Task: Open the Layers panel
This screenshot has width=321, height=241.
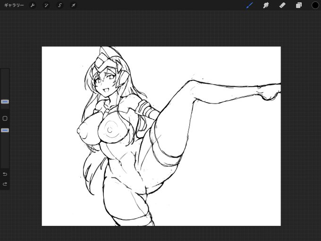Action: [x=299, y=5]
